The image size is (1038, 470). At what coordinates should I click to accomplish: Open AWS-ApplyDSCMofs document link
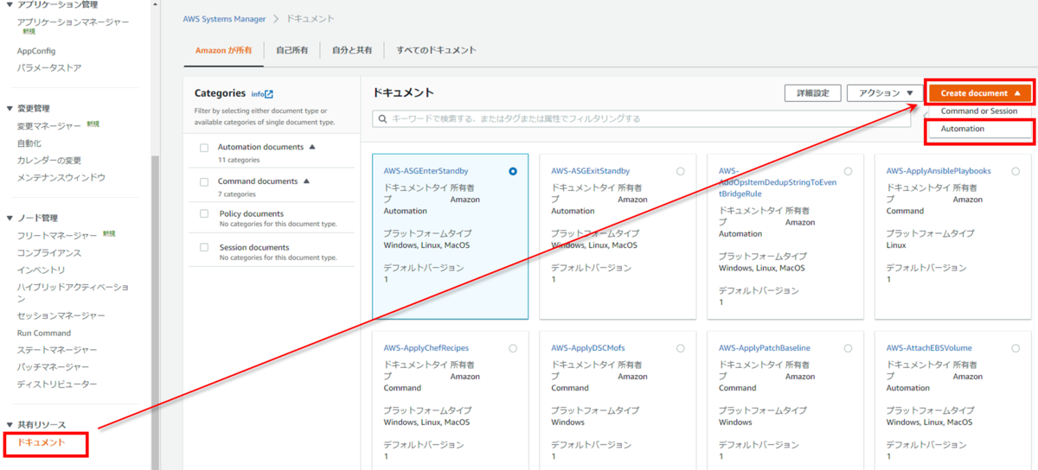[587, 348]
